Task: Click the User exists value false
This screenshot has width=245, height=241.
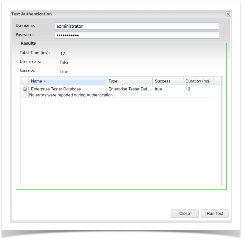Action: 65,63
